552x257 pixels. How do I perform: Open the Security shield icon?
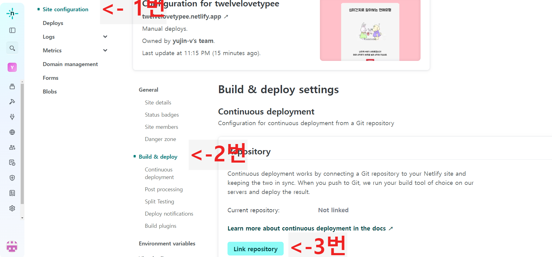click(x=12, y=178)
